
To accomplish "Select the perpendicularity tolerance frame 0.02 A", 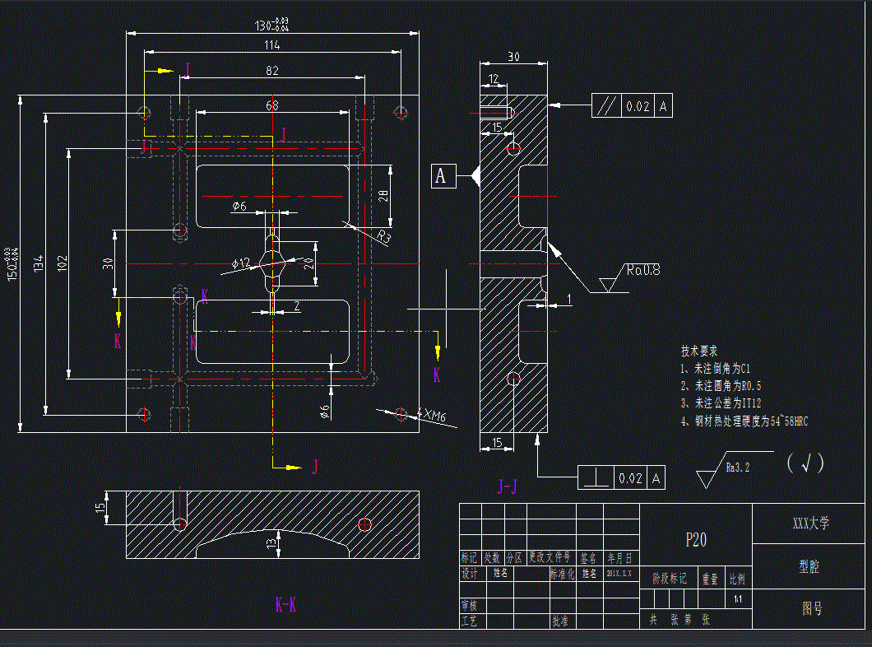I will (x=621, y=478).
